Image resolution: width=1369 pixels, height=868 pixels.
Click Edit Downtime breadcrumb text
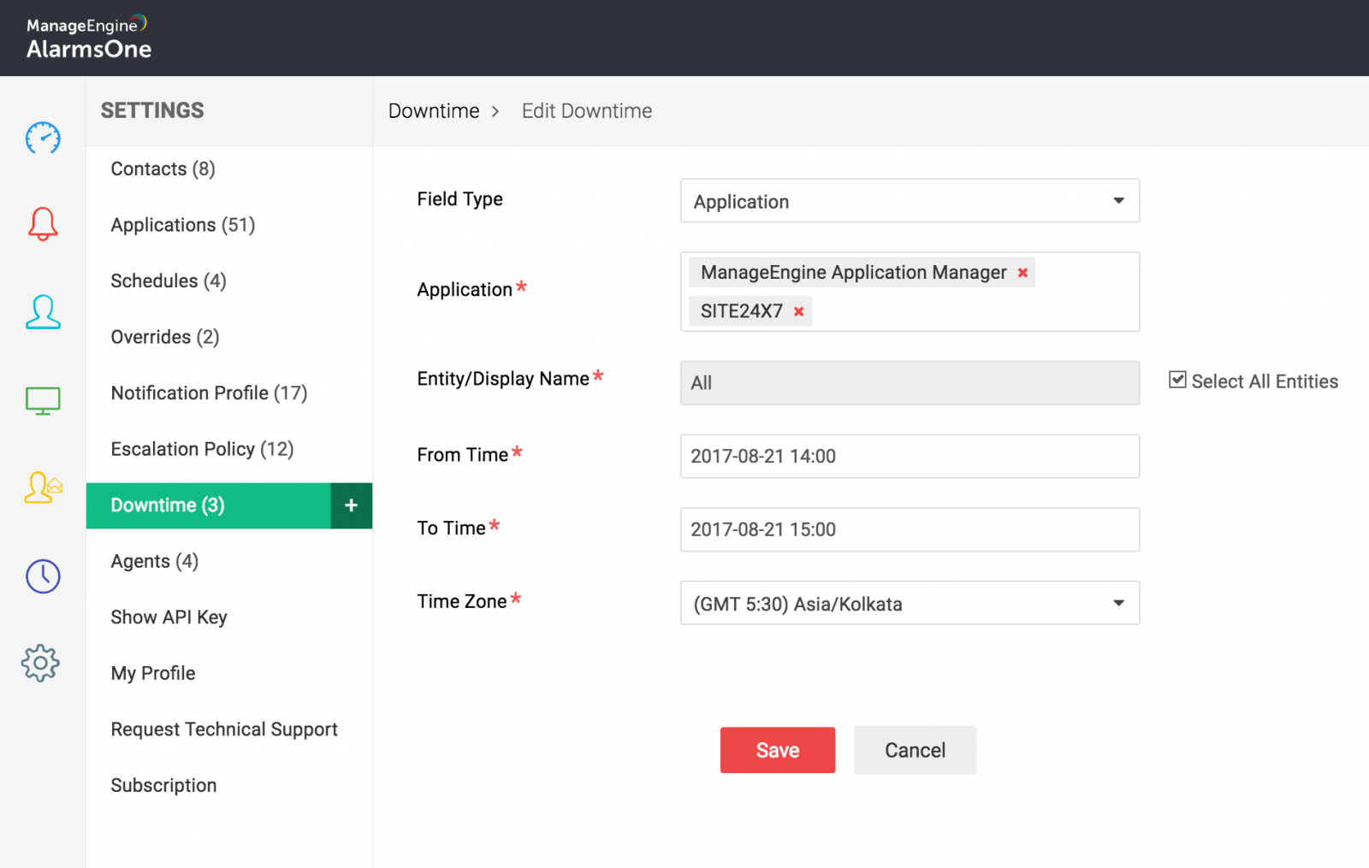click(587, 111)
